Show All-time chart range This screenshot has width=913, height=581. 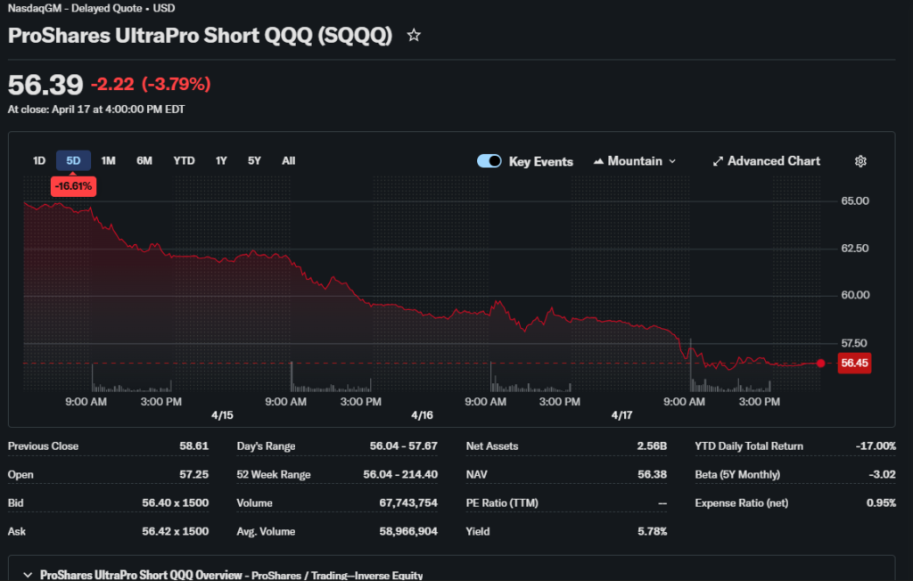(x=288, y=161)
